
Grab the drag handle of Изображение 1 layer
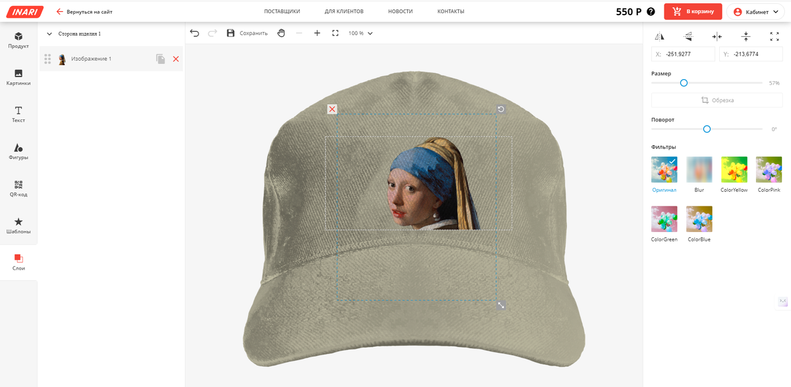(x=47, y=59)
